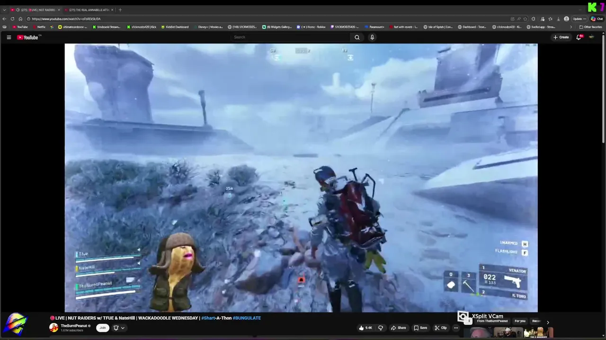Select the For you chip
Screen dimensions: 606x340
click(520, 321)
